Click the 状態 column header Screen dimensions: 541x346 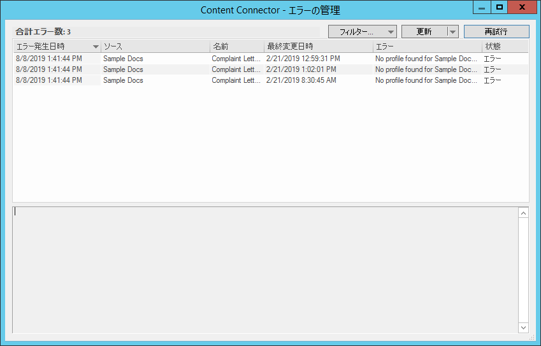pyautogui.click(x=505, y=47)
